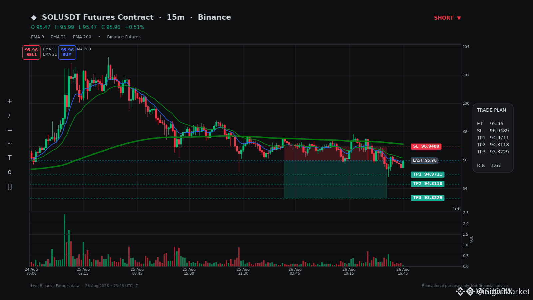Image resolution: width=533 pixels, height=300 pixels.
Task: Click the 26 Aug 03:45 time label
Action: coord(295,271)
